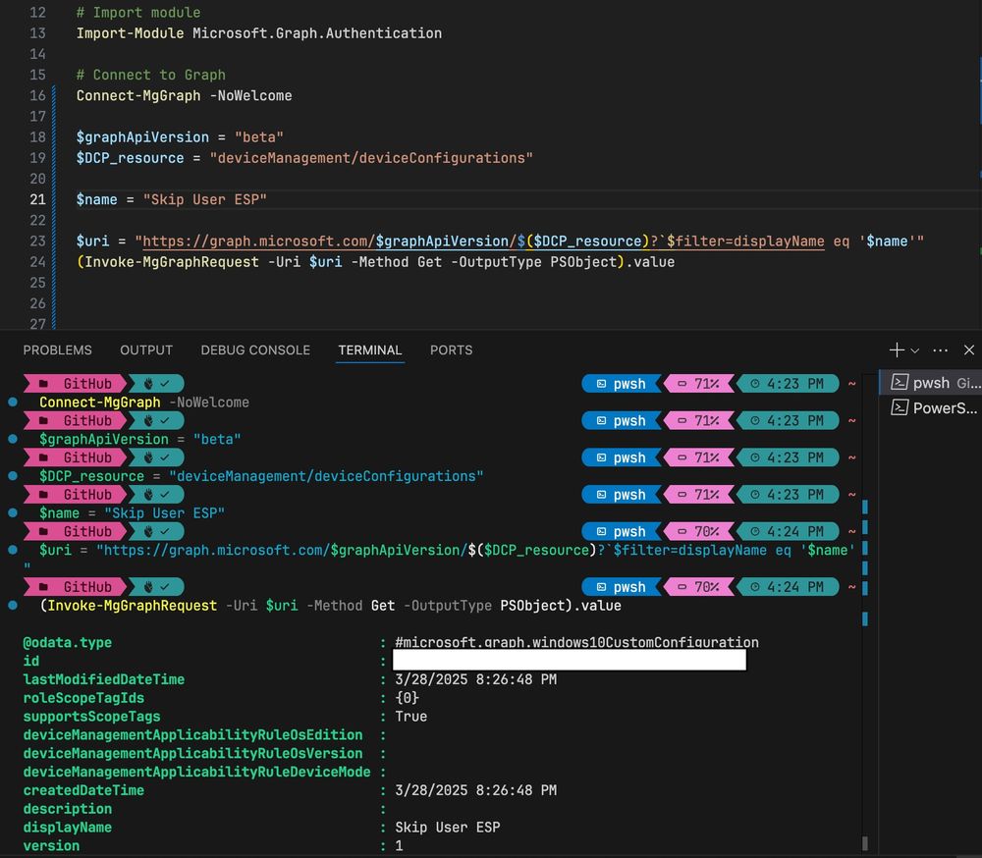Click the date value in the lastModifiedDateTime row
Viewport: 982px width, 858px height.
[476, 679]
